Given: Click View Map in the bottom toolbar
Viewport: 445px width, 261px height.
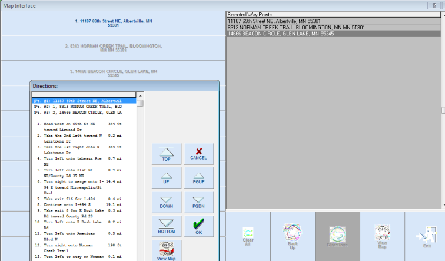Looking at the screenshot, I should click(x=382, y=236).
